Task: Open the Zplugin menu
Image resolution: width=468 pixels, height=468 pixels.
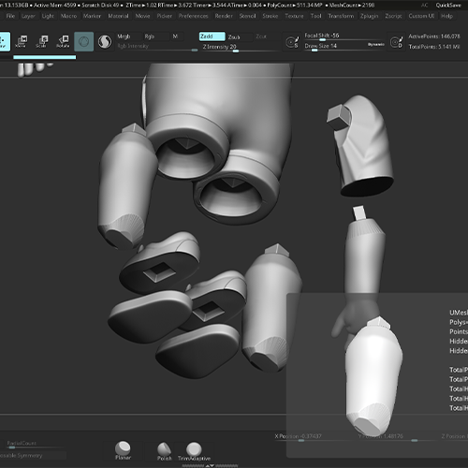Action: click(369, 16)
